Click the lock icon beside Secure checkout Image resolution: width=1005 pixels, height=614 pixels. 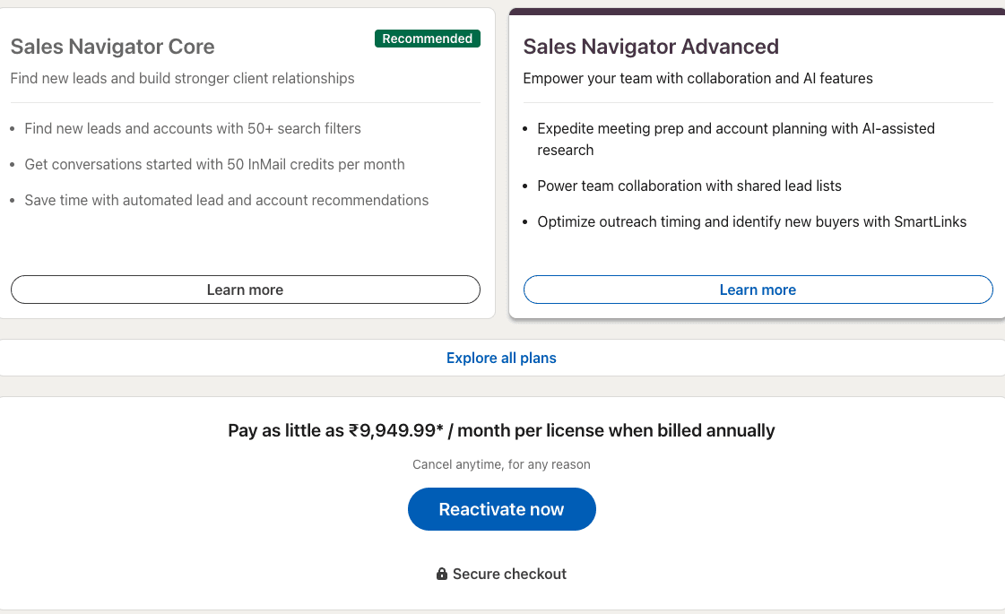click(442, 574)
